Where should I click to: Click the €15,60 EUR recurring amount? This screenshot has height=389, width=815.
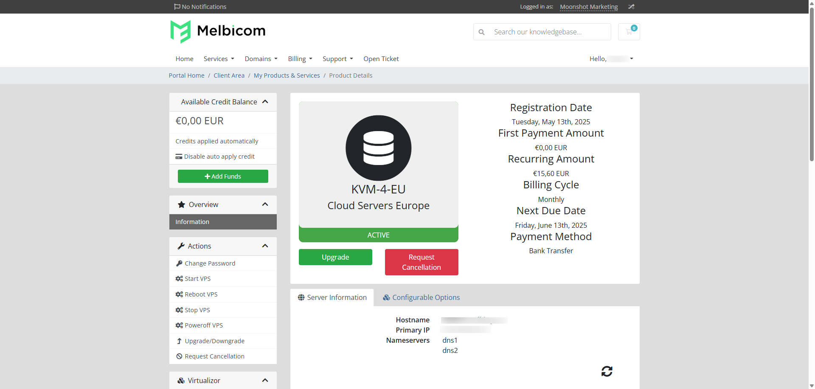(551, 174)
